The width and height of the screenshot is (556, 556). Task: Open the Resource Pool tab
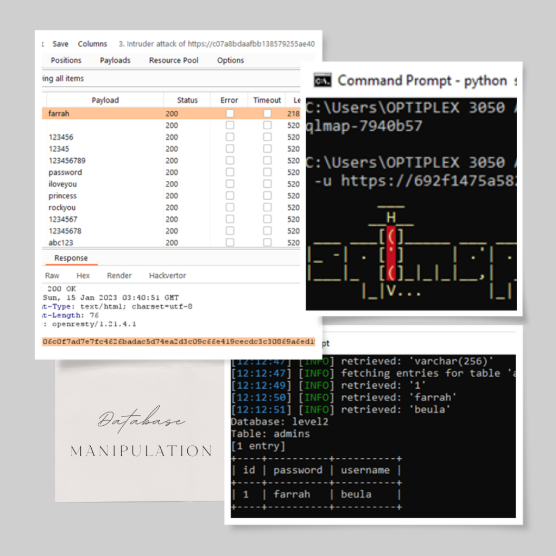174,60
